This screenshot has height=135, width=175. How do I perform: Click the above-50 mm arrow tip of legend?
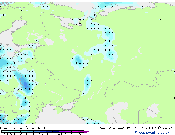click(x=87, y=131)
